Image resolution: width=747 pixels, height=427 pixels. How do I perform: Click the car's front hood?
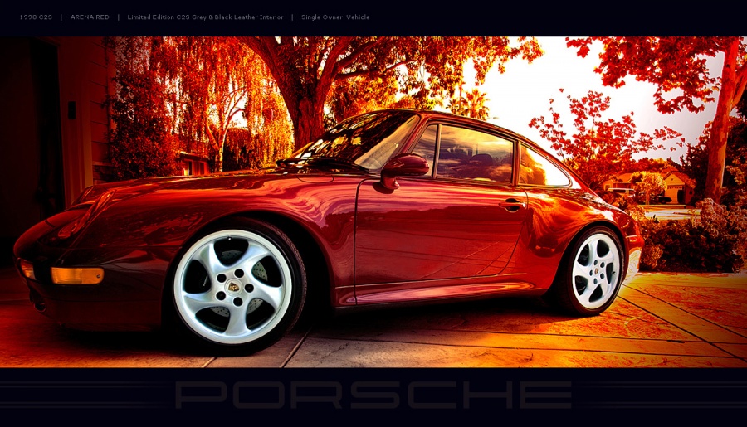[x=207, y=187]
